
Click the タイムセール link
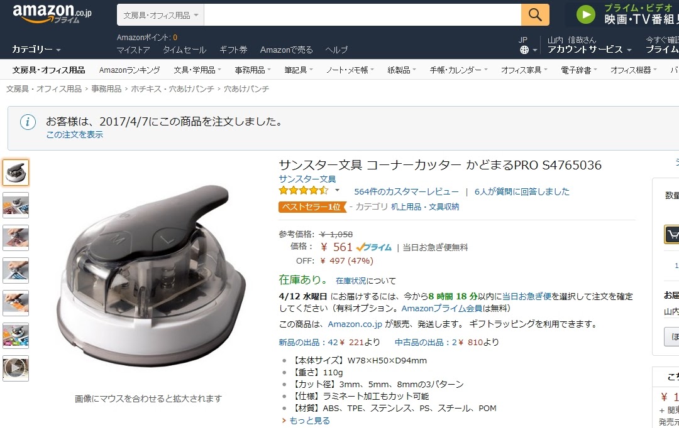point(184,50)
